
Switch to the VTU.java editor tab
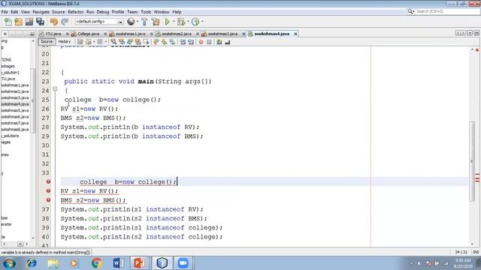(x=53, y=34)
